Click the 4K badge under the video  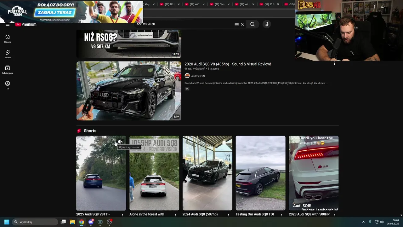pyautogui.click(x=187, y=89)
